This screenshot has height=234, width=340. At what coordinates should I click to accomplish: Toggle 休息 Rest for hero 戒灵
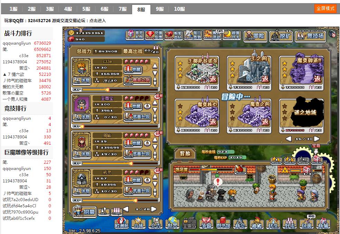82,191
